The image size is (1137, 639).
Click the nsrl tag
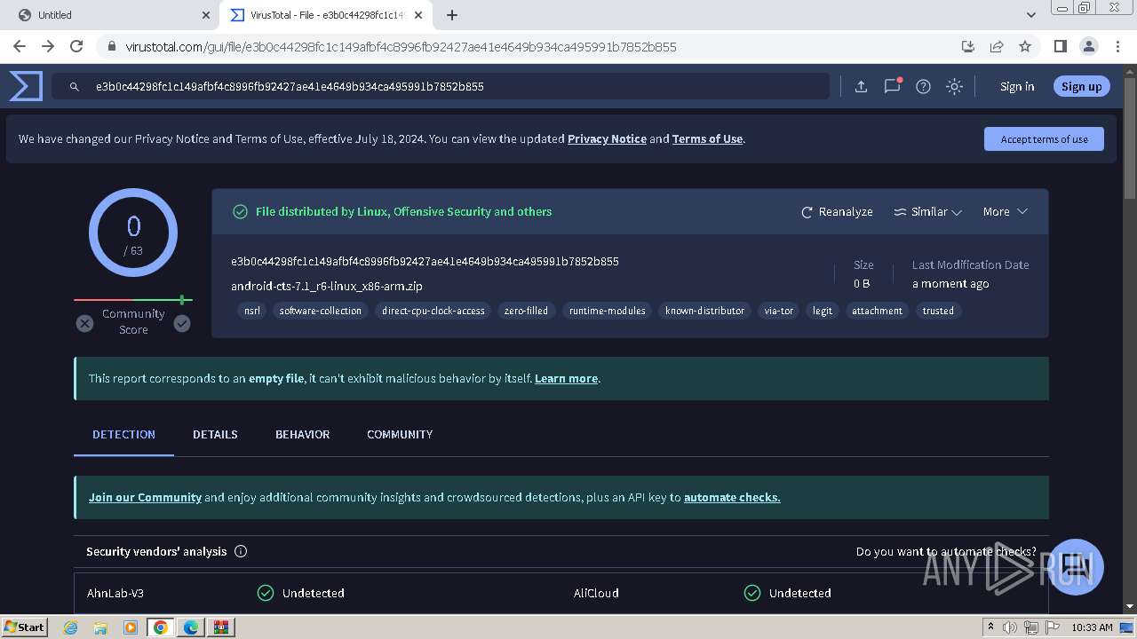(x=252, y=311)
